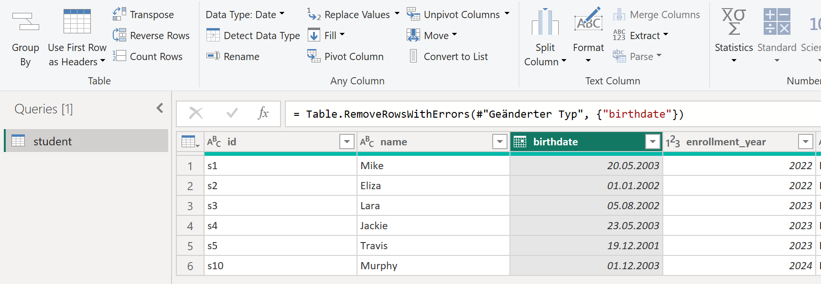Click the Move column icon
The height and width of the screenshot is (284, 821).
(x=413, y=35)
